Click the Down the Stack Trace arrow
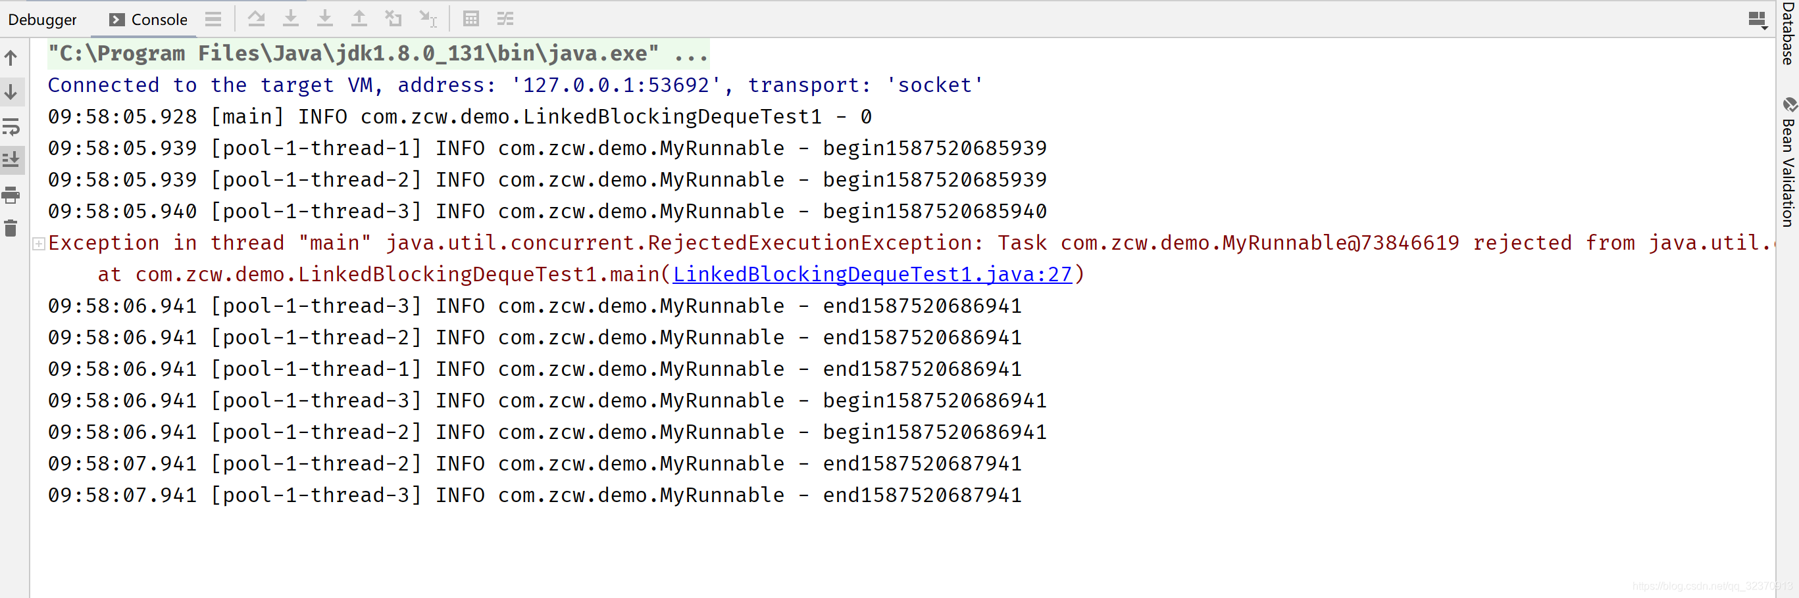 tap(11, 91)
